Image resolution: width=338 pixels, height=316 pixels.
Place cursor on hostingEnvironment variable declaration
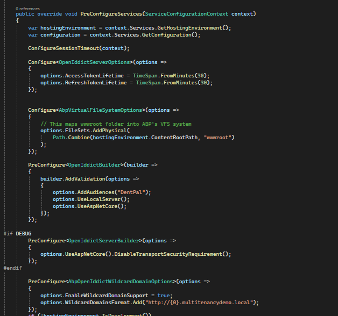pos(61,27)
